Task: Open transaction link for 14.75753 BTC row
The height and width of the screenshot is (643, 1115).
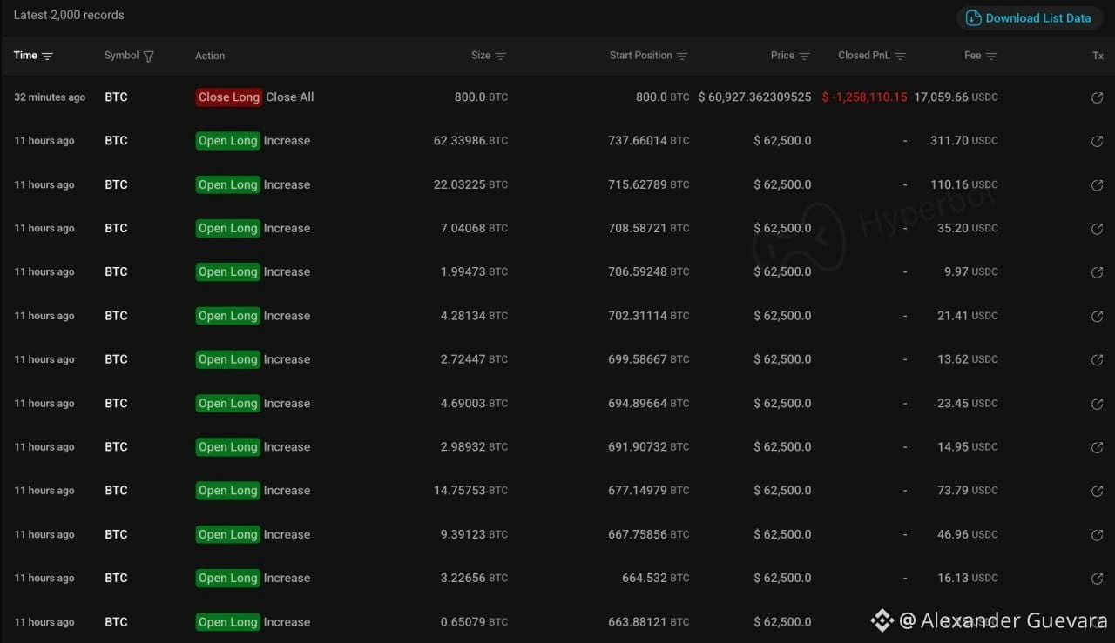Action: [1097, 491]
